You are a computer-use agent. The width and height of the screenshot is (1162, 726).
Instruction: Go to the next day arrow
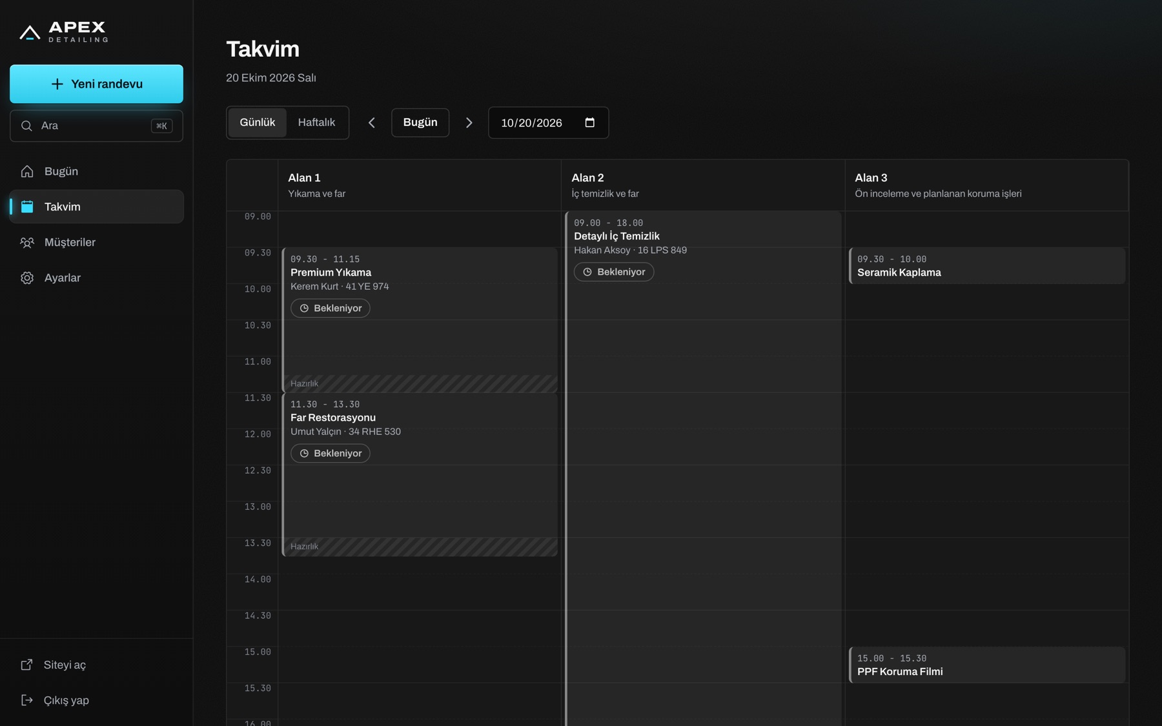pyautogui.click(x=469, y=123)
